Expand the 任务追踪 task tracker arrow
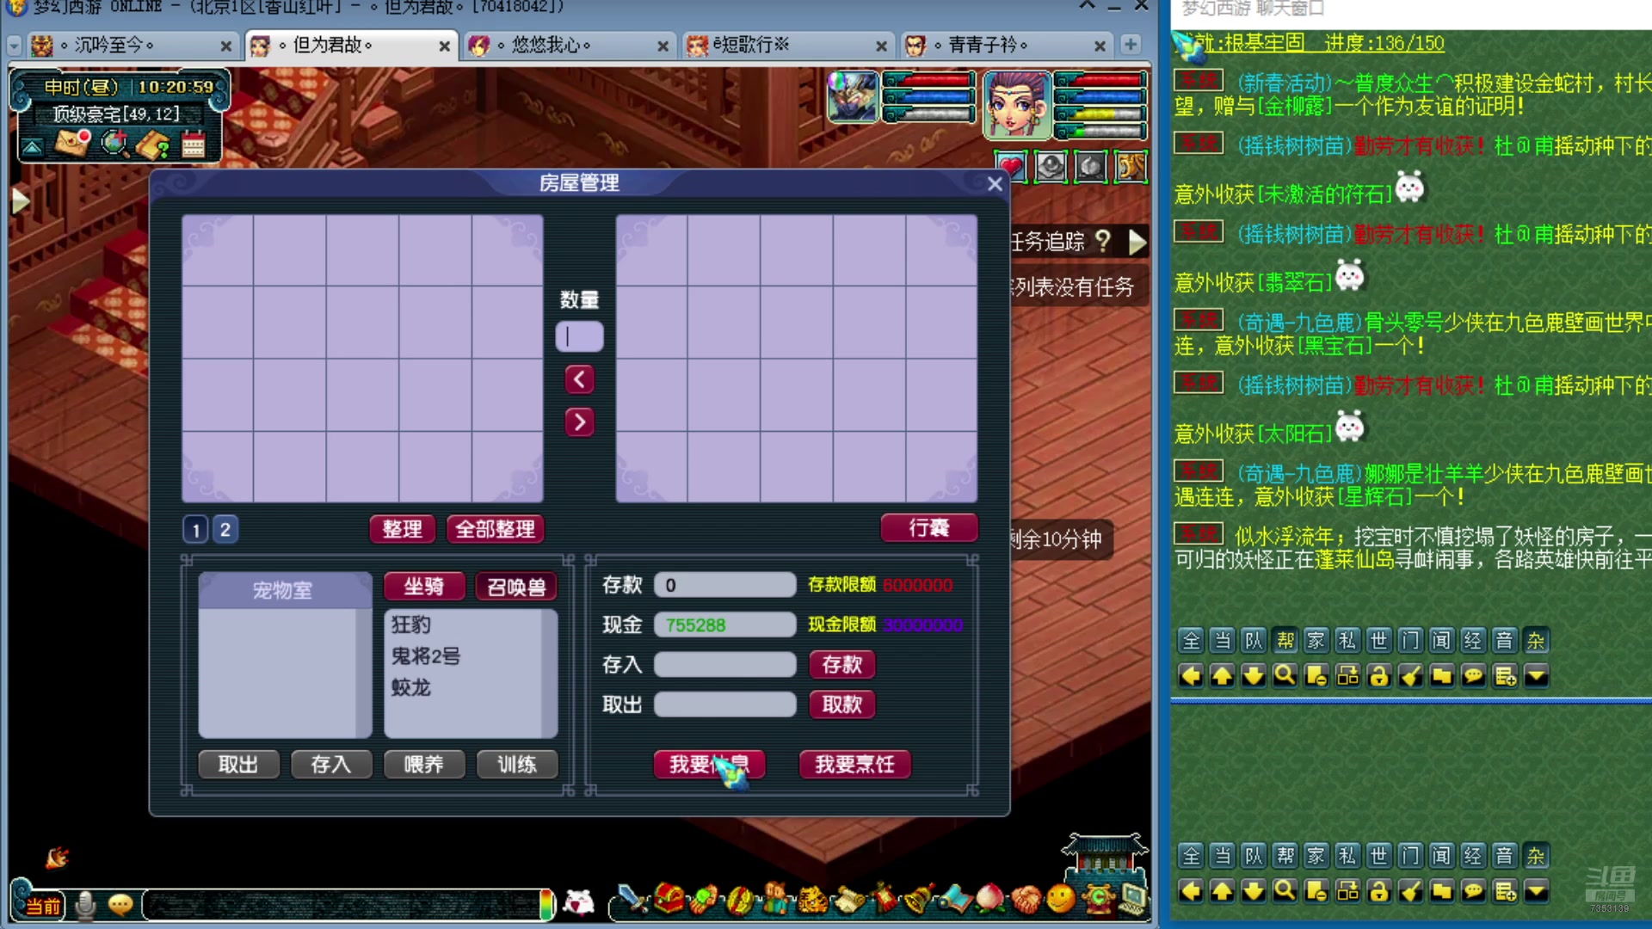Screen dimensions: 1652x929 (x=1137, y=243)
